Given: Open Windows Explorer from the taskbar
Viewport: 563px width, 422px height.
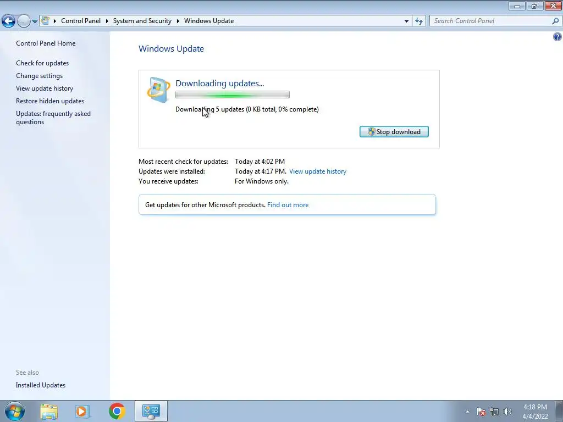Looking at the screenshot, I should pyautogui.click(x=49, y=411).
